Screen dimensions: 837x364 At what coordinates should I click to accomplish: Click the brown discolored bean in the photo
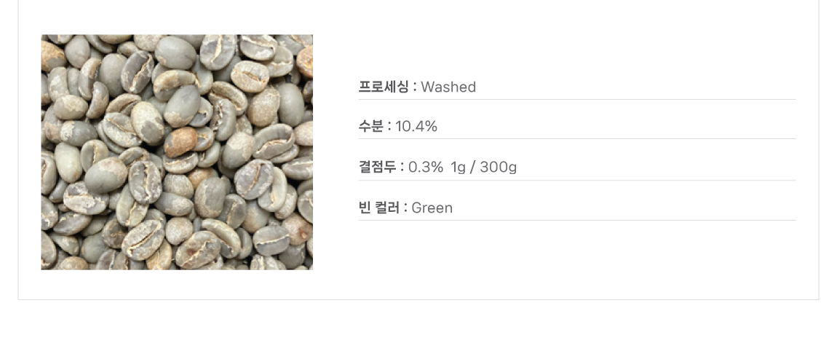point(180,141)
